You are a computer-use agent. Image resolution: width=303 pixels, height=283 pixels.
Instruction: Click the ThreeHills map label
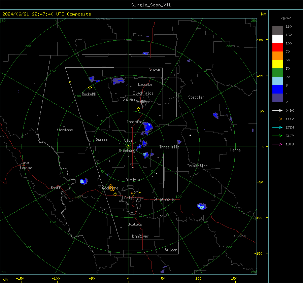(169, 147)
